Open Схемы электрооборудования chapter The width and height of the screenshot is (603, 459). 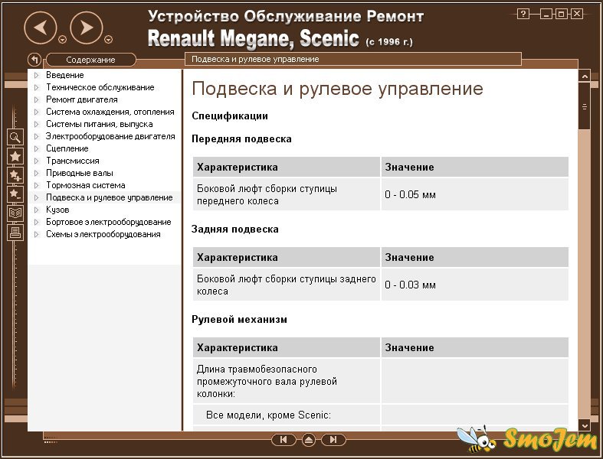coord(103,234)
